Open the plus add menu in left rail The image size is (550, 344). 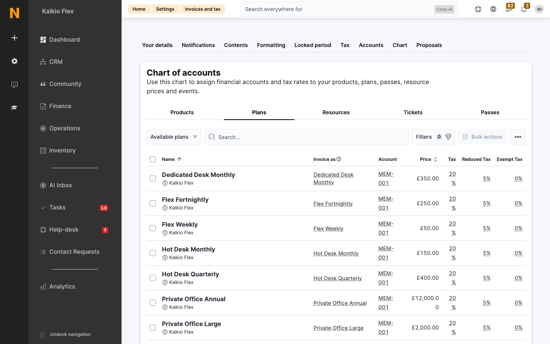click(15, 38)
